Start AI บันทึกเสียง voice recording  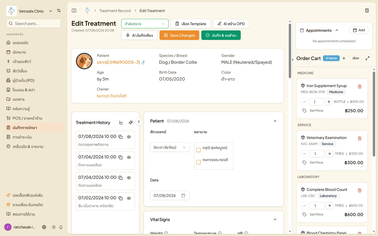coord(139,35)
